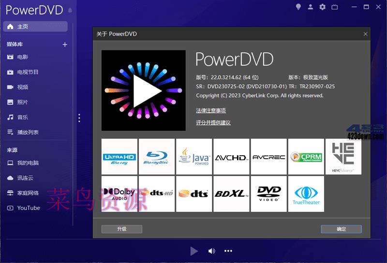Add media with the plus next to 媒体库
The height and width of the screenshot is (263, 387).
(65, 44)
